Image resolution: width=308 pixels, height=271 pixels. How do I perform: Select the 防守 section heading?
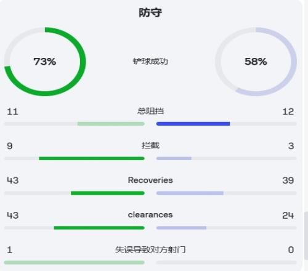pyautogui.click(x=150, y=13)
